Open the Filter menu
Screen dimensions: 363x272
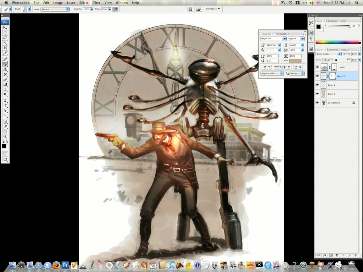[x=96, y=3]
